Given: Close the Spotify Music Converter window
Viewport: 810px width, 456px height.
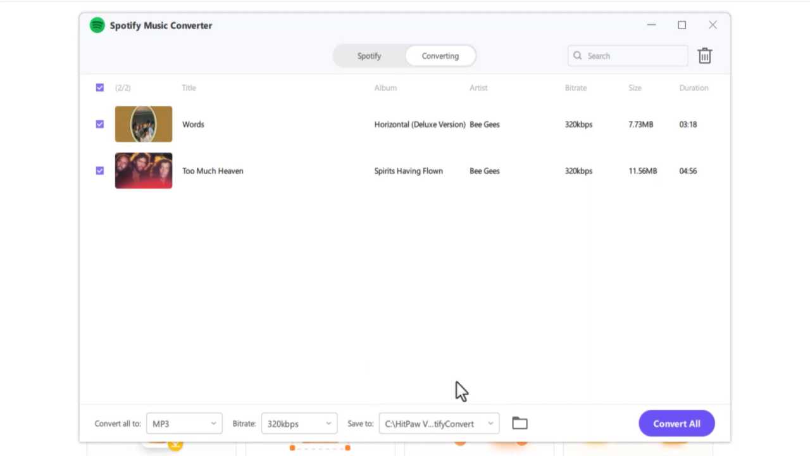Looking at the screenshot, I should point(713,25).
